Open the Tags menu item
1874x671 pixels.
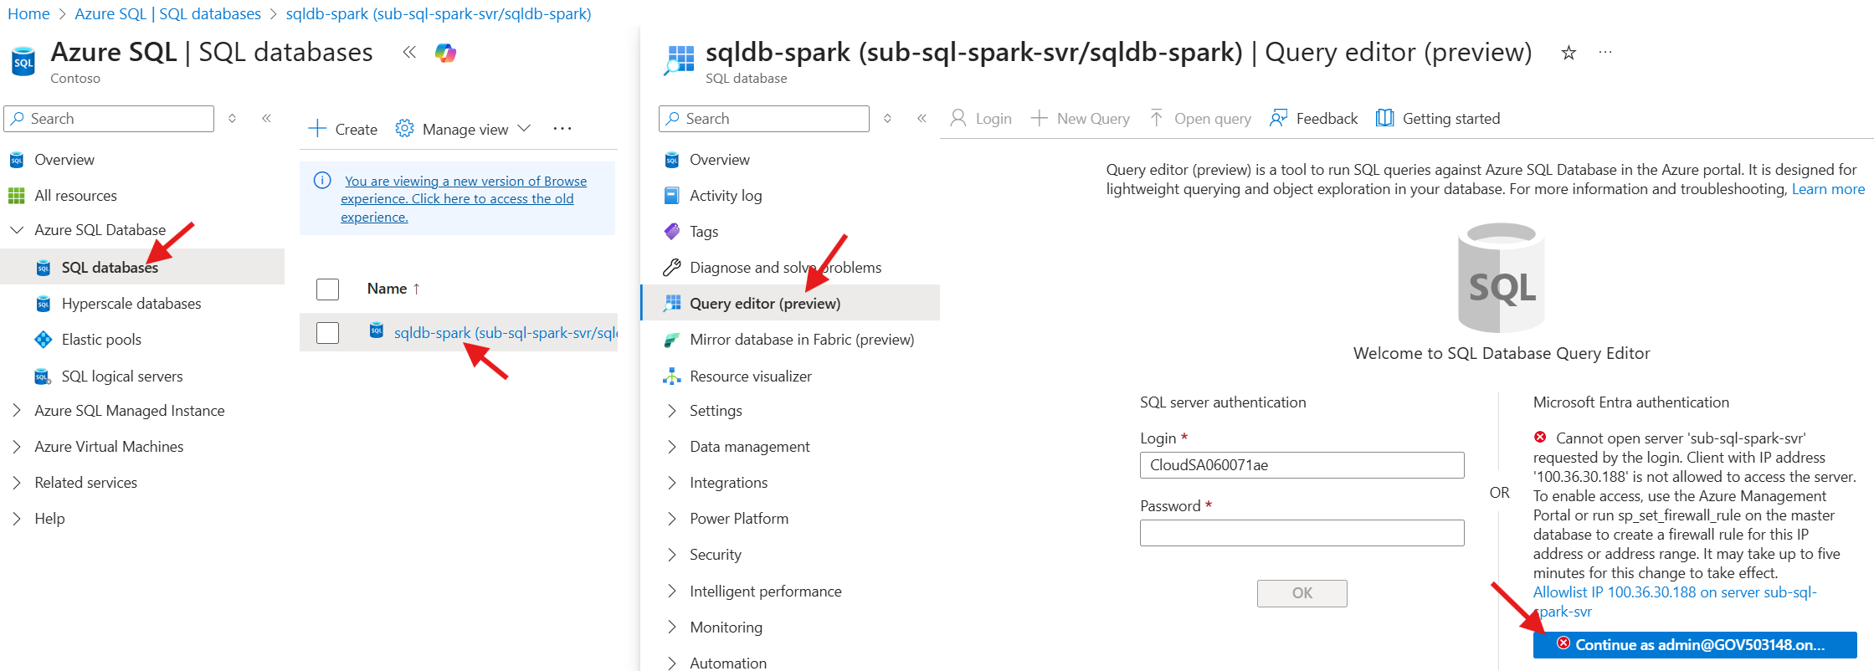703,232
